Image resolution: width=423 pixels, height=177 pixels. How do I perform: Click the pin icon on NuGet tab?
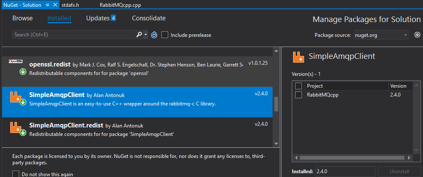point(48,5)
